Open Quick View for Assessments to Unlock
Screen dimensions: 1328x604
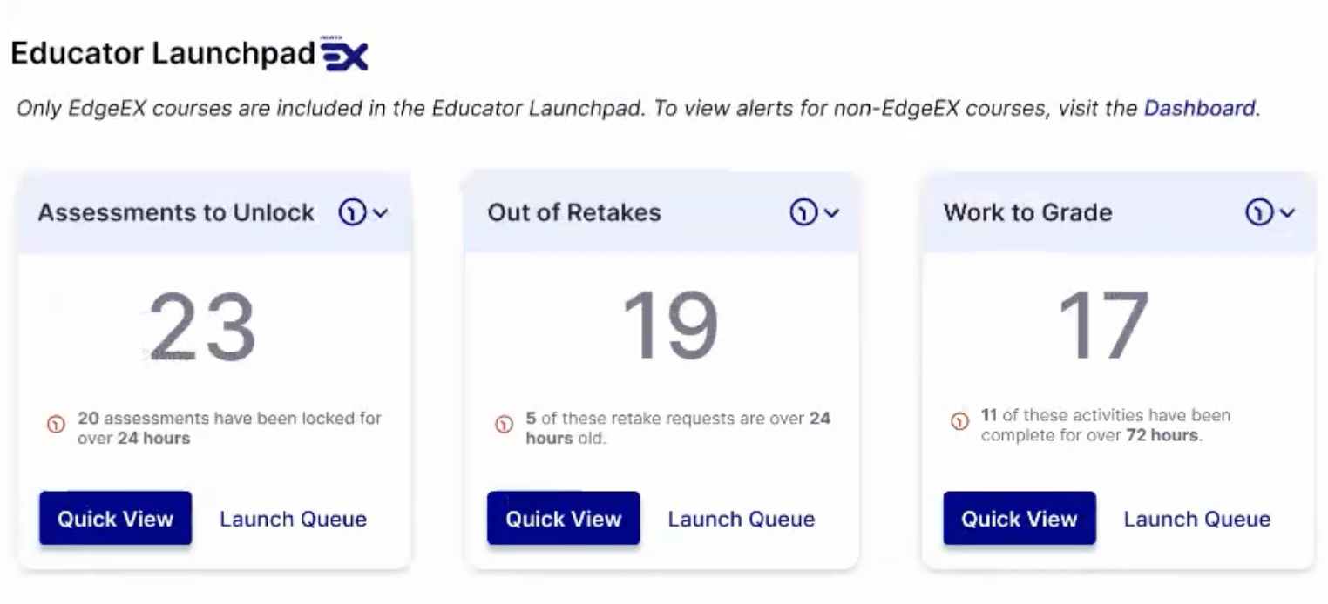tap(115, 519)
